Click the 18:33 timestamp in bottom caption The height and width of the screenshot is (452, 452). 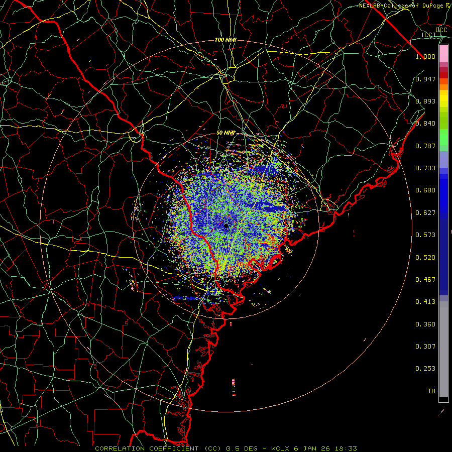346,448
